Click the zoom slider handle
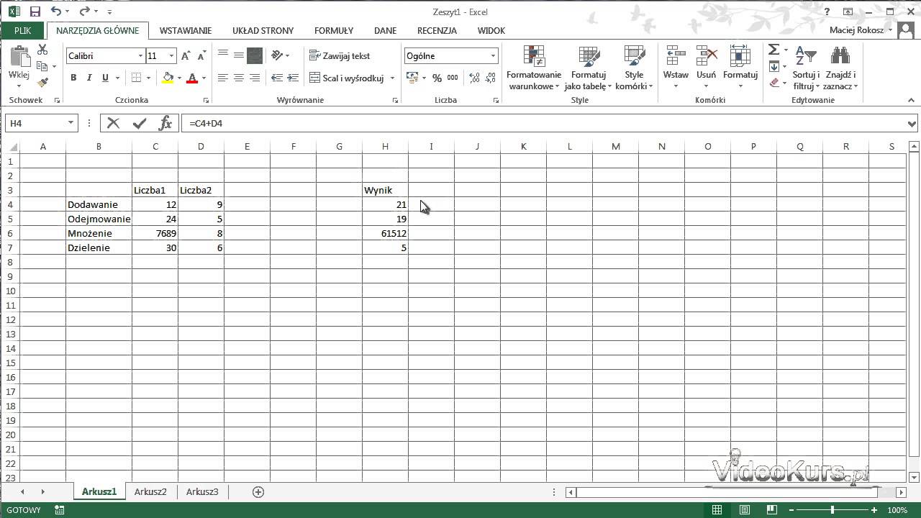Viewport: 921px width, 518px height. (x=832, y=510)
